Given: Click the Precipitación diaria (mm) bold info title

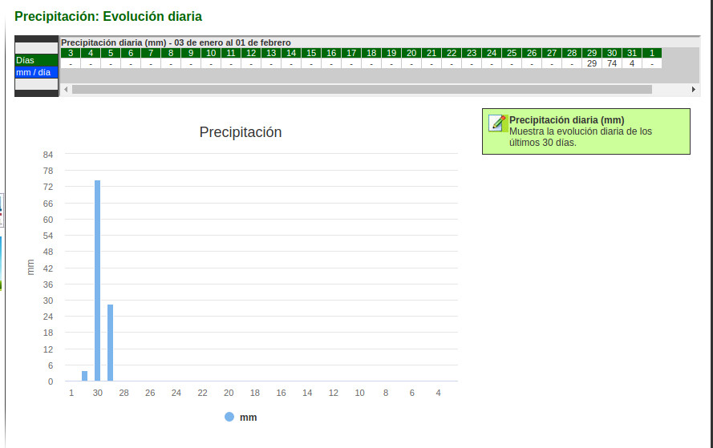Looking at the screenshot, I should tap(566, 120).
